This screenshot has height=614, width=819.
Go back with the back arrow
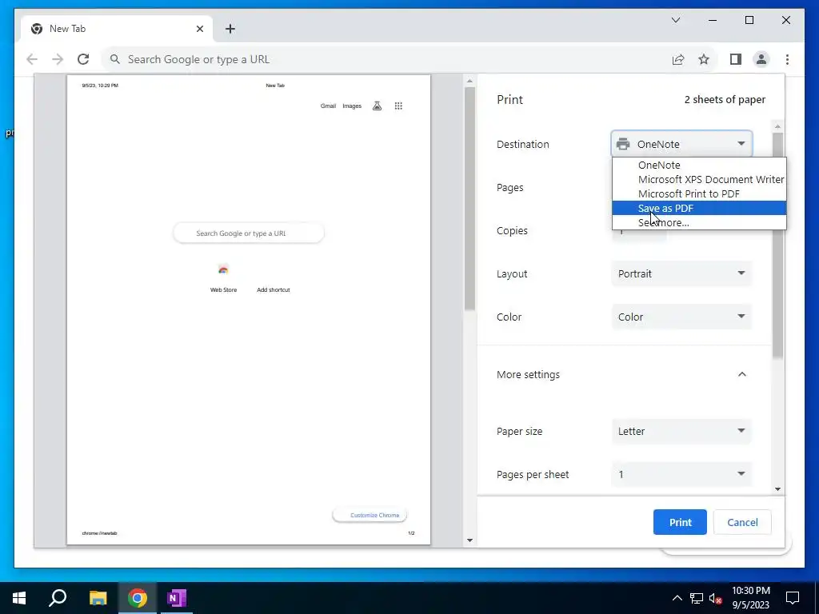[x=32, y=59]
